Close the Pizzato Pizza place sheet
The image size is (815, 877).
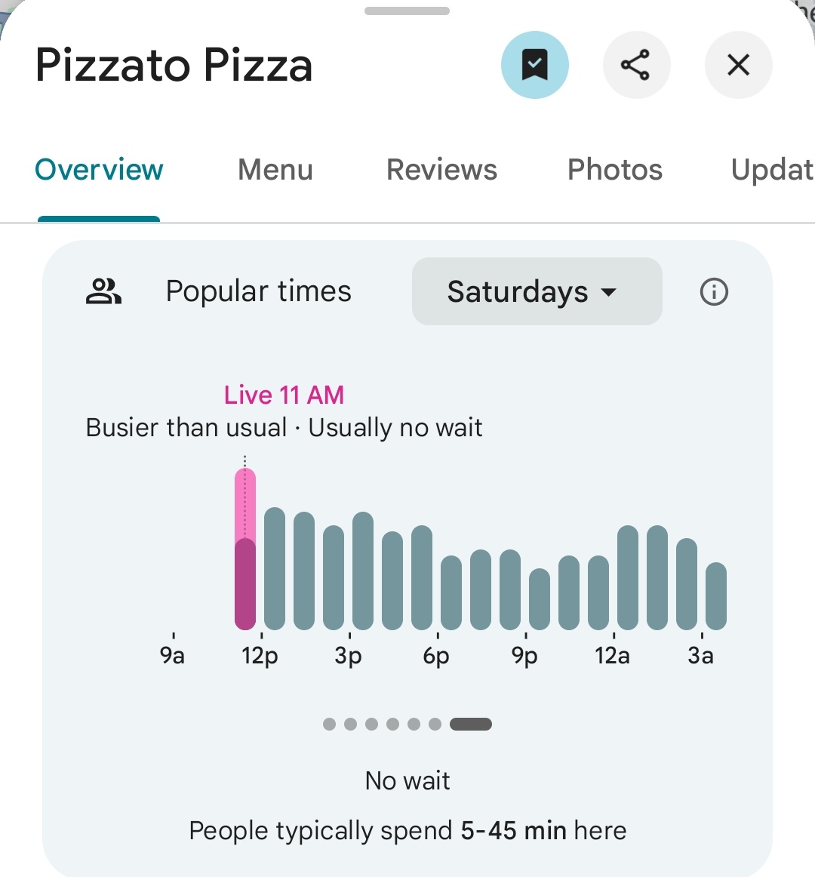(x=738, y=65)
